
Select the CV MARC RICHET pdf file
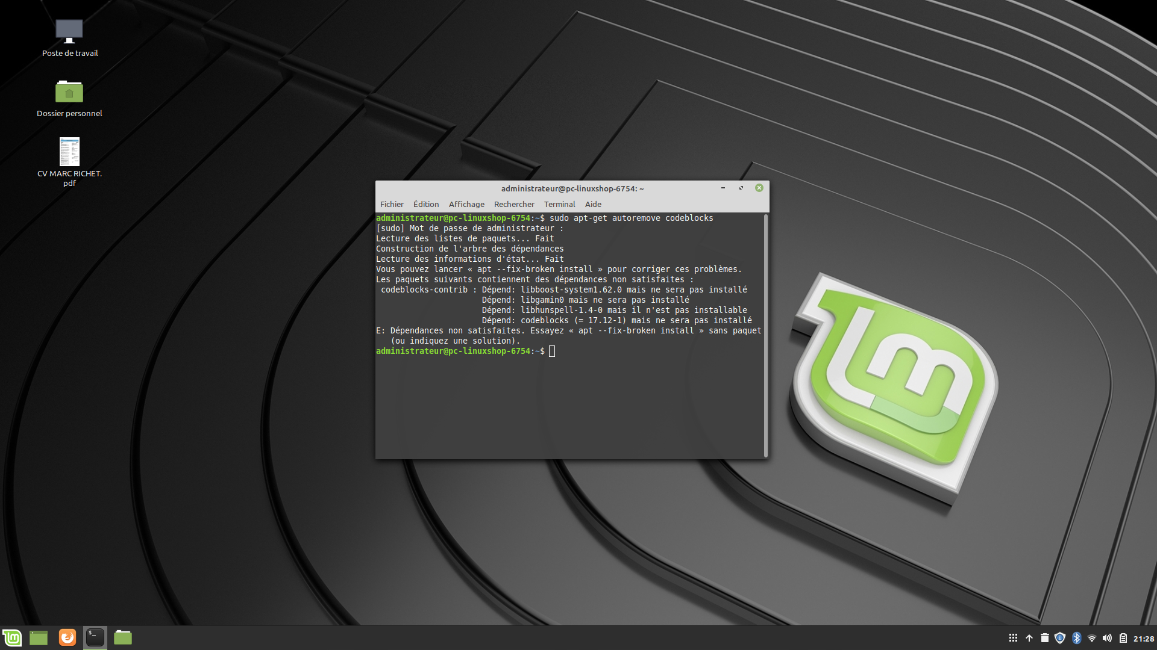click(x=69, y=152)
